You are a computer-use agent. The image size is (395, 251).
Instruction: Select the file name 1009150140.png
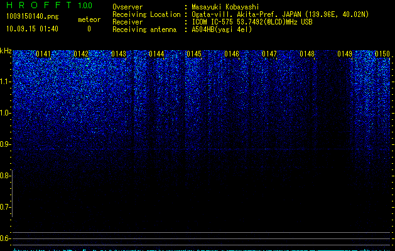(33, 16)
